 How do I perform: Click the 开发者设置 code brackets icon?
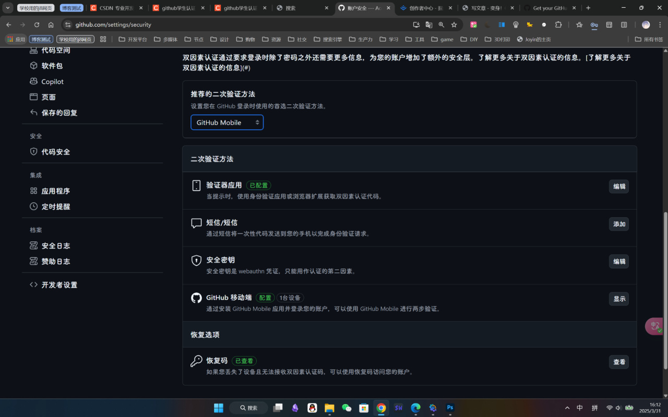point(33,285)
